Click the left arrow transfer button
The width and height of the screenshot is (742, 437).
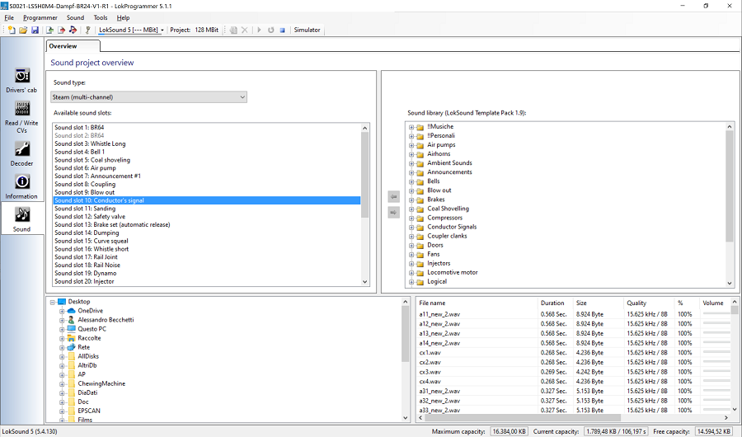(393, 197)
